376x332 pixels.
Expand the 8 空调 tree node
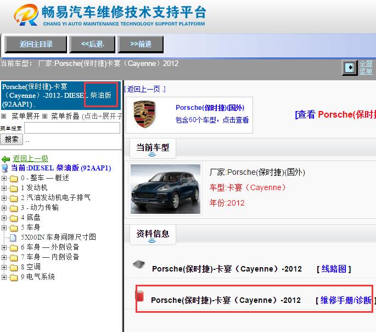tap(4, 267)
